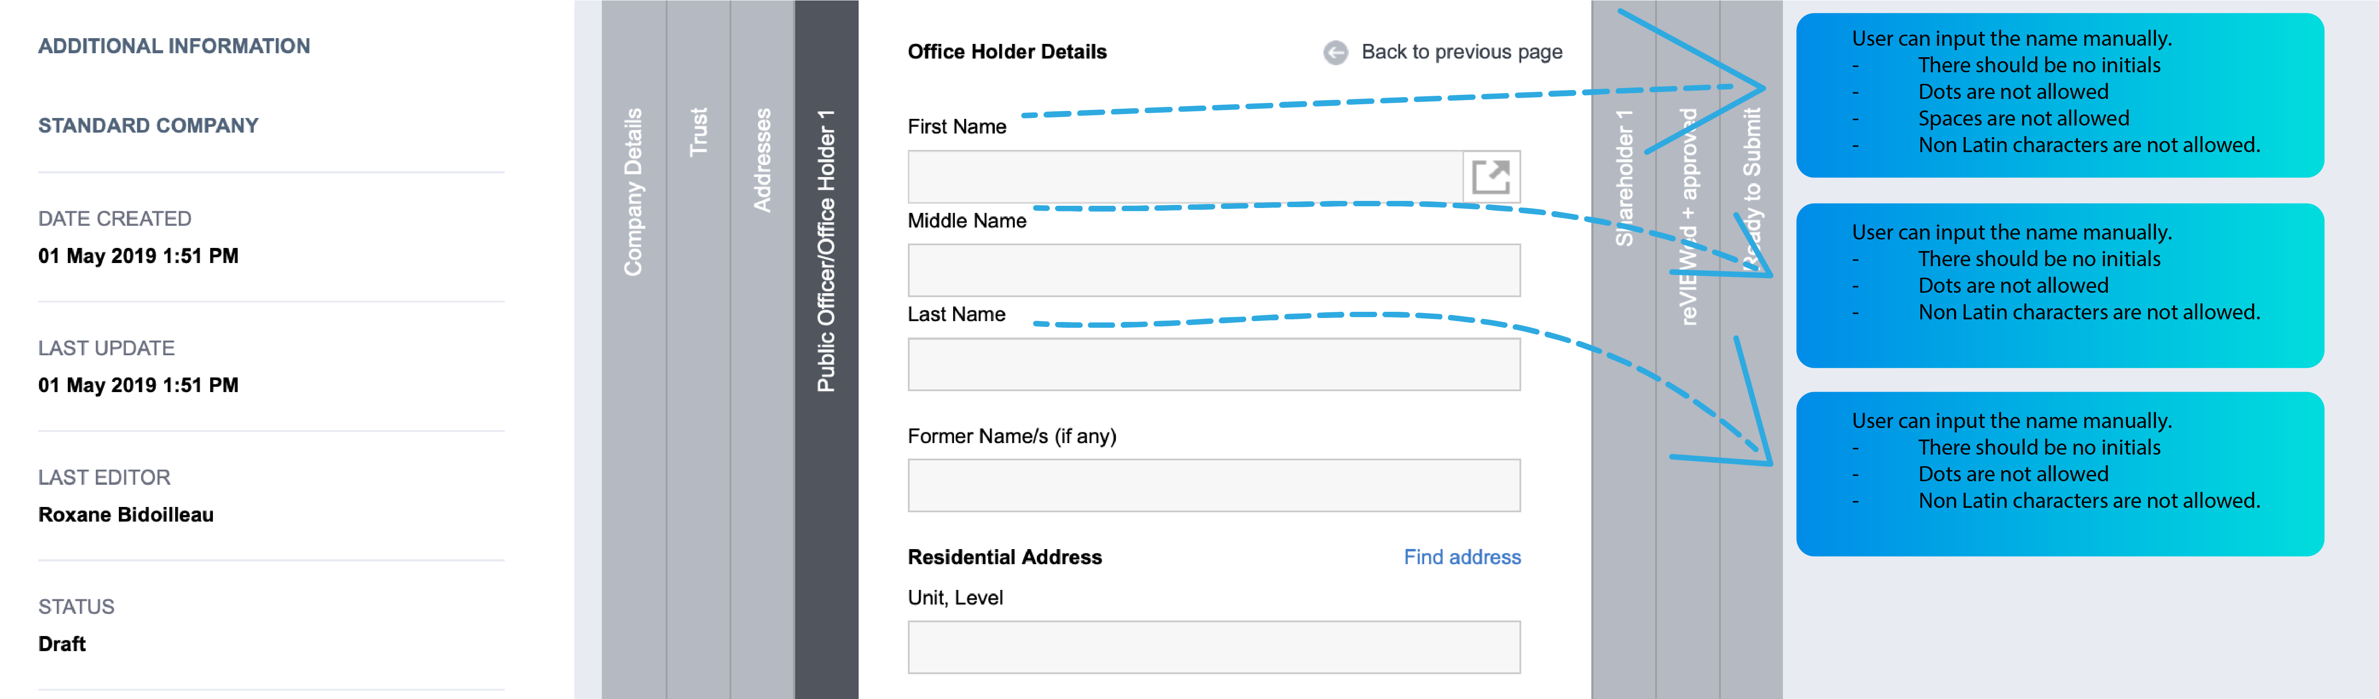Click the Find address link
2379x699 pixels.
coord(1462,557)
